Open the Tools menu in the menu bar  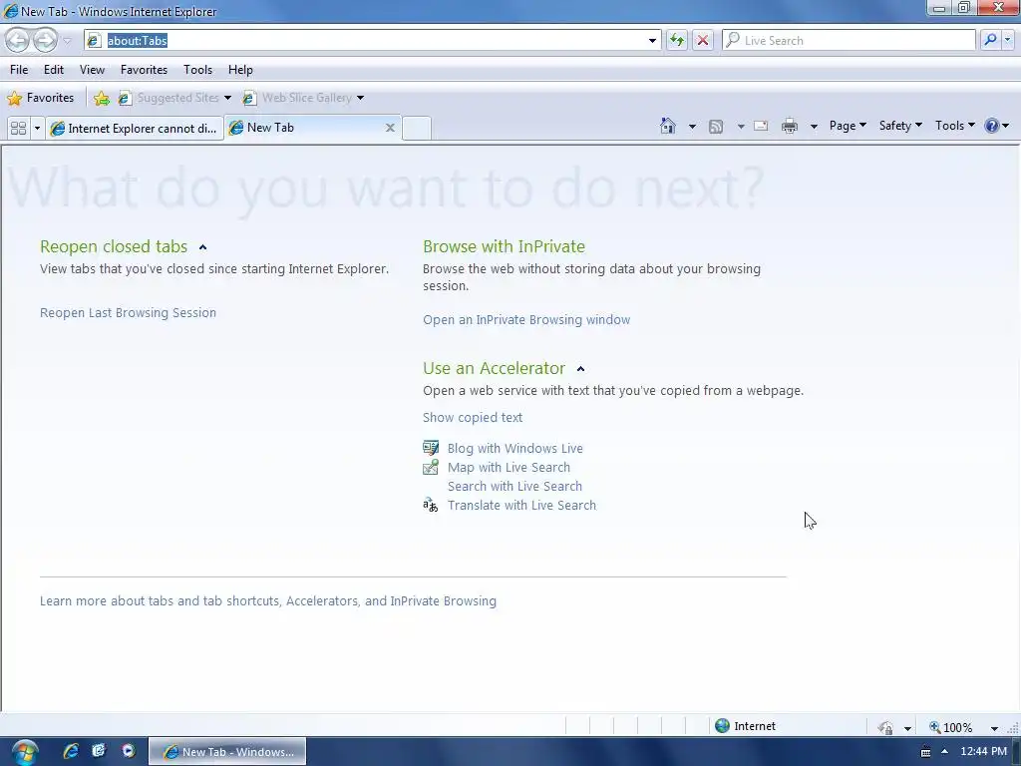[198, 70]
